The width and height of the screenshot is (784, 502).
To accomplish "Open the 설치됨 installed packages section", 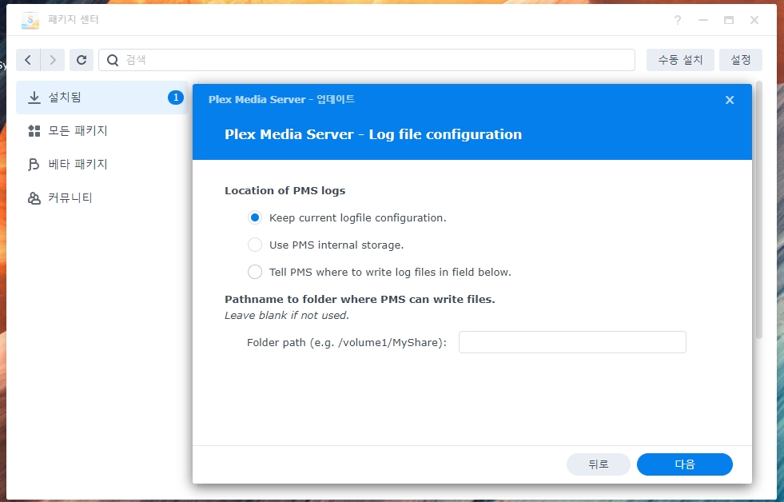I will (x=102, y=98).
